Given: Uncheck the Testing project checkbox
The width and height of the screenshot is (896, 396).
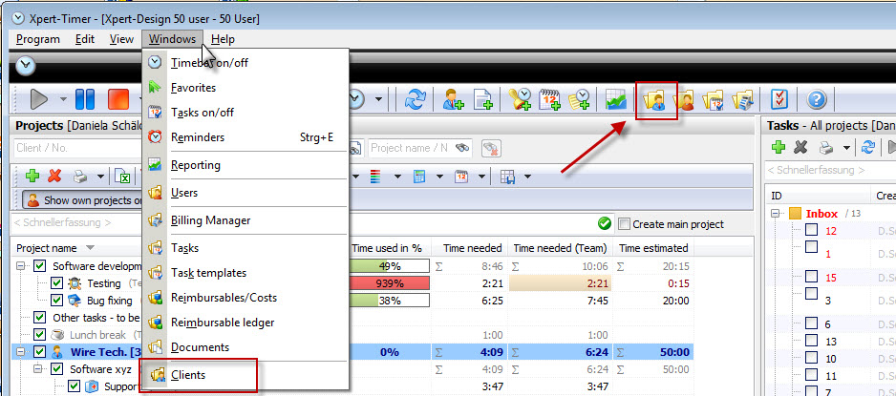Looking at the screenshot, I should coord(56,283).
